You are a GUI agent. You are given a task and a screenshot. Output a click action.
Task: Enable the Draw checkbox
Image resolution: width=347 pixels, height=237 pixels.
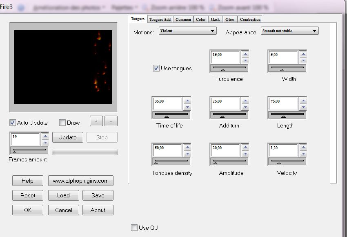(x=62, y=123)
